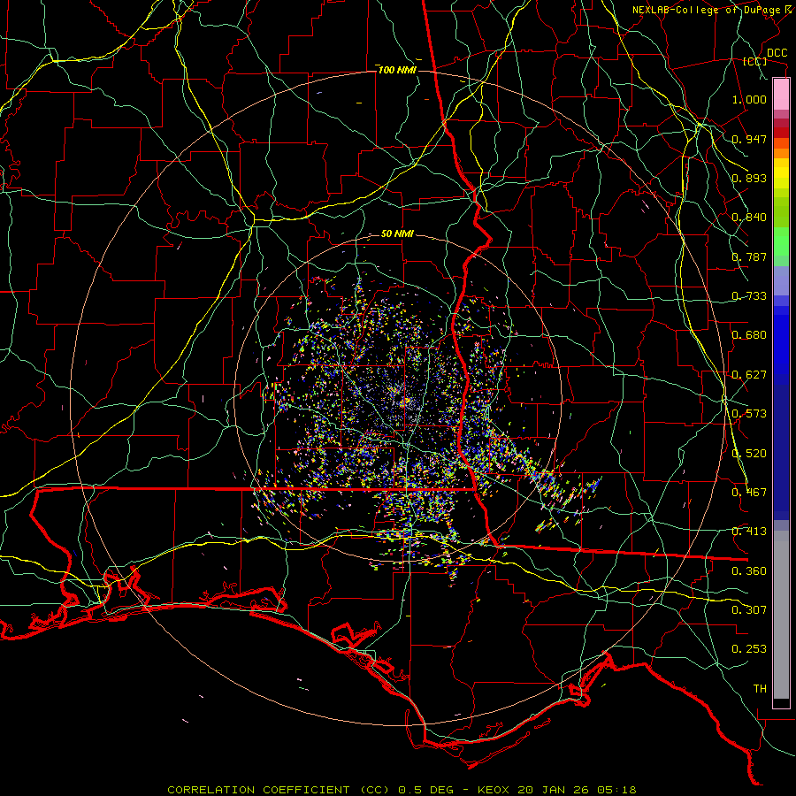Click the 0.573 legend value
796x796 pixels.
tap(749, 414)
